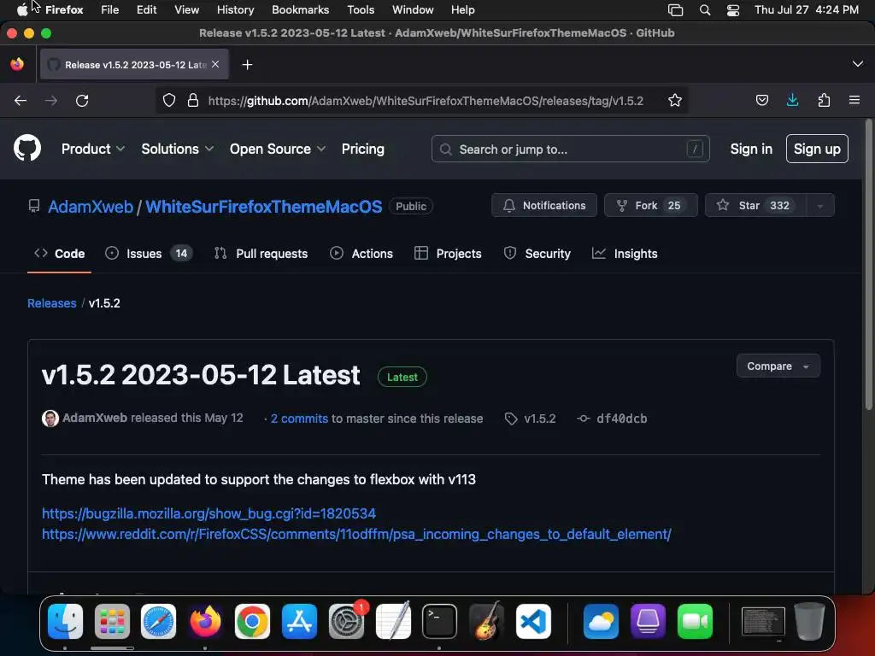Viewport: 875px width, 656px height.
Task: Open Terminal from the dock
Action: (440, 621)
